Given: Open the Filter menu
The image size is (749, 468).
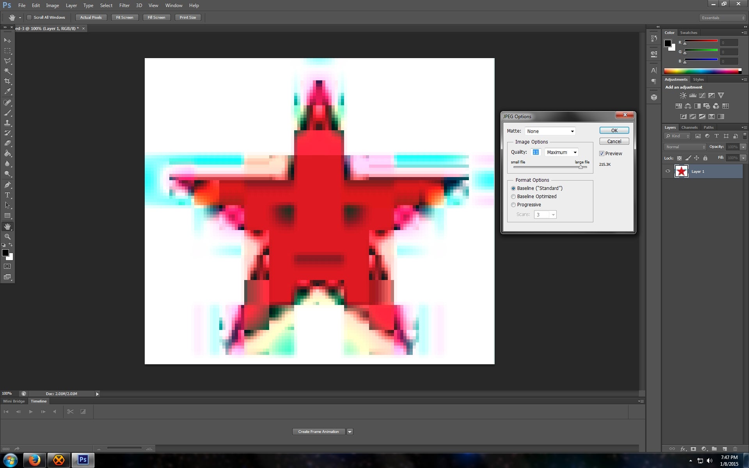Looking at the screenshot, I should tap(124, 5).
